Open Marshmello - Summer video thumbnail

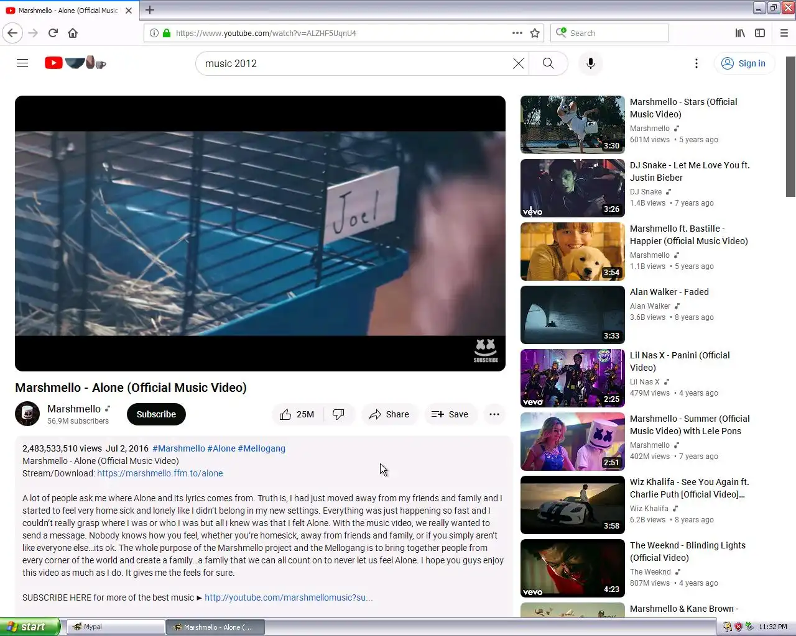point(573,442)
